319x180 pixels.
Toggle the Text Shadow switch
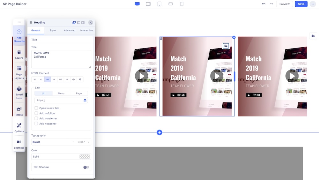(86, 167)
